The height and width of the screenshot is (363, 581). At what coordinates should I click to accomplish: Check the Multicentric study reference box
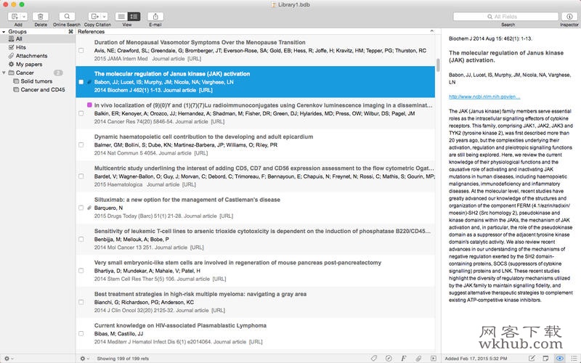[x=81, y=176]
